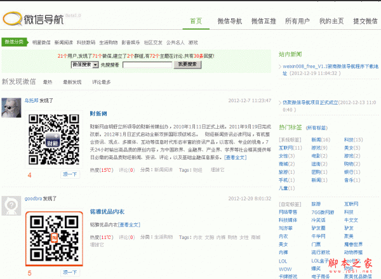Select the 团购(1) tag
Viewport: 381px width, 279px height.
tap(319, 172)
